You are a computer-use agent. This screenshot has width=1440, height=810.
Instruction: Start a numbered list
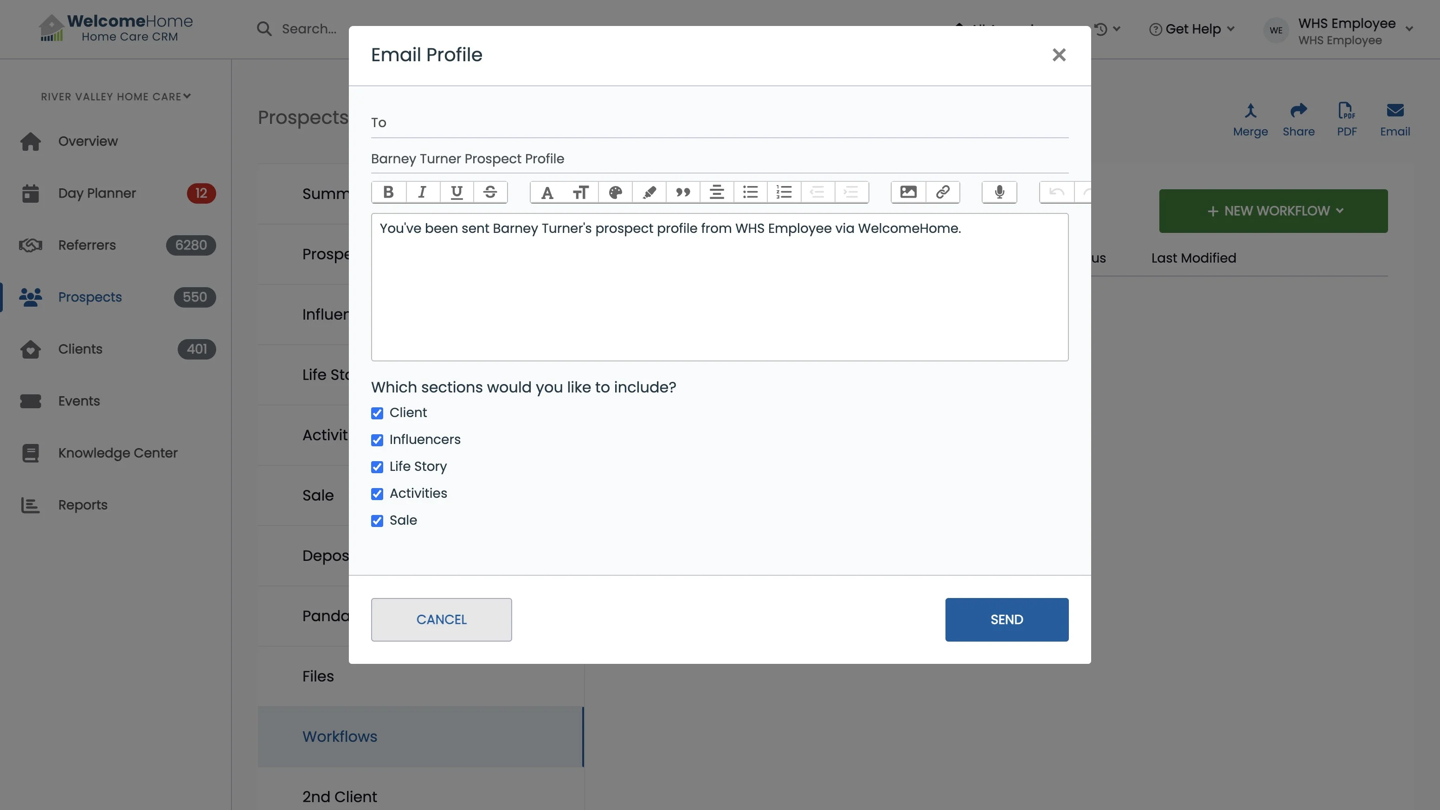point(784,193)
